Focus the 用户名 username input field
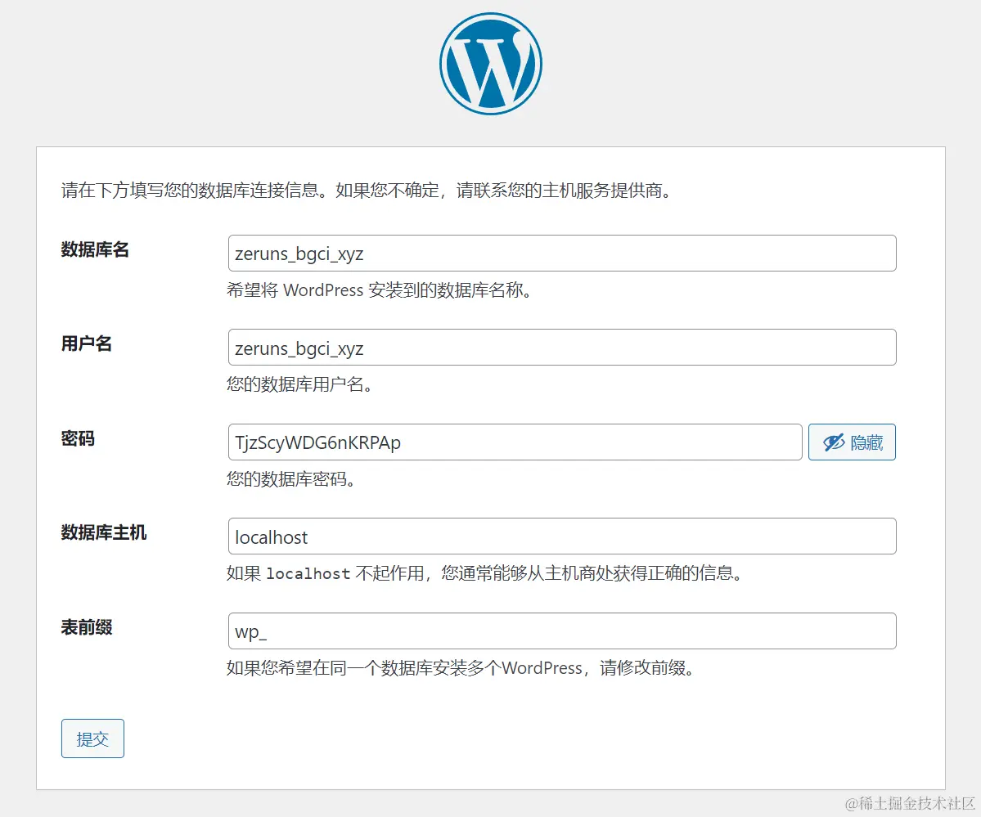The width and height of the screenshot is (981, 817). pyautogui.click(x=562, y=348)
